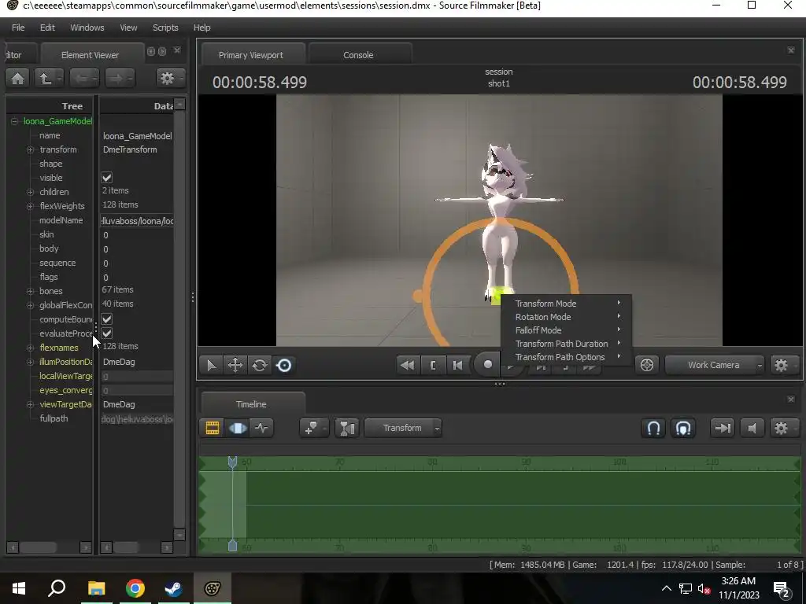Open the Transform preset dropdown
The height and width of the screenshot is (604, 806).
[x=402, y=428]
